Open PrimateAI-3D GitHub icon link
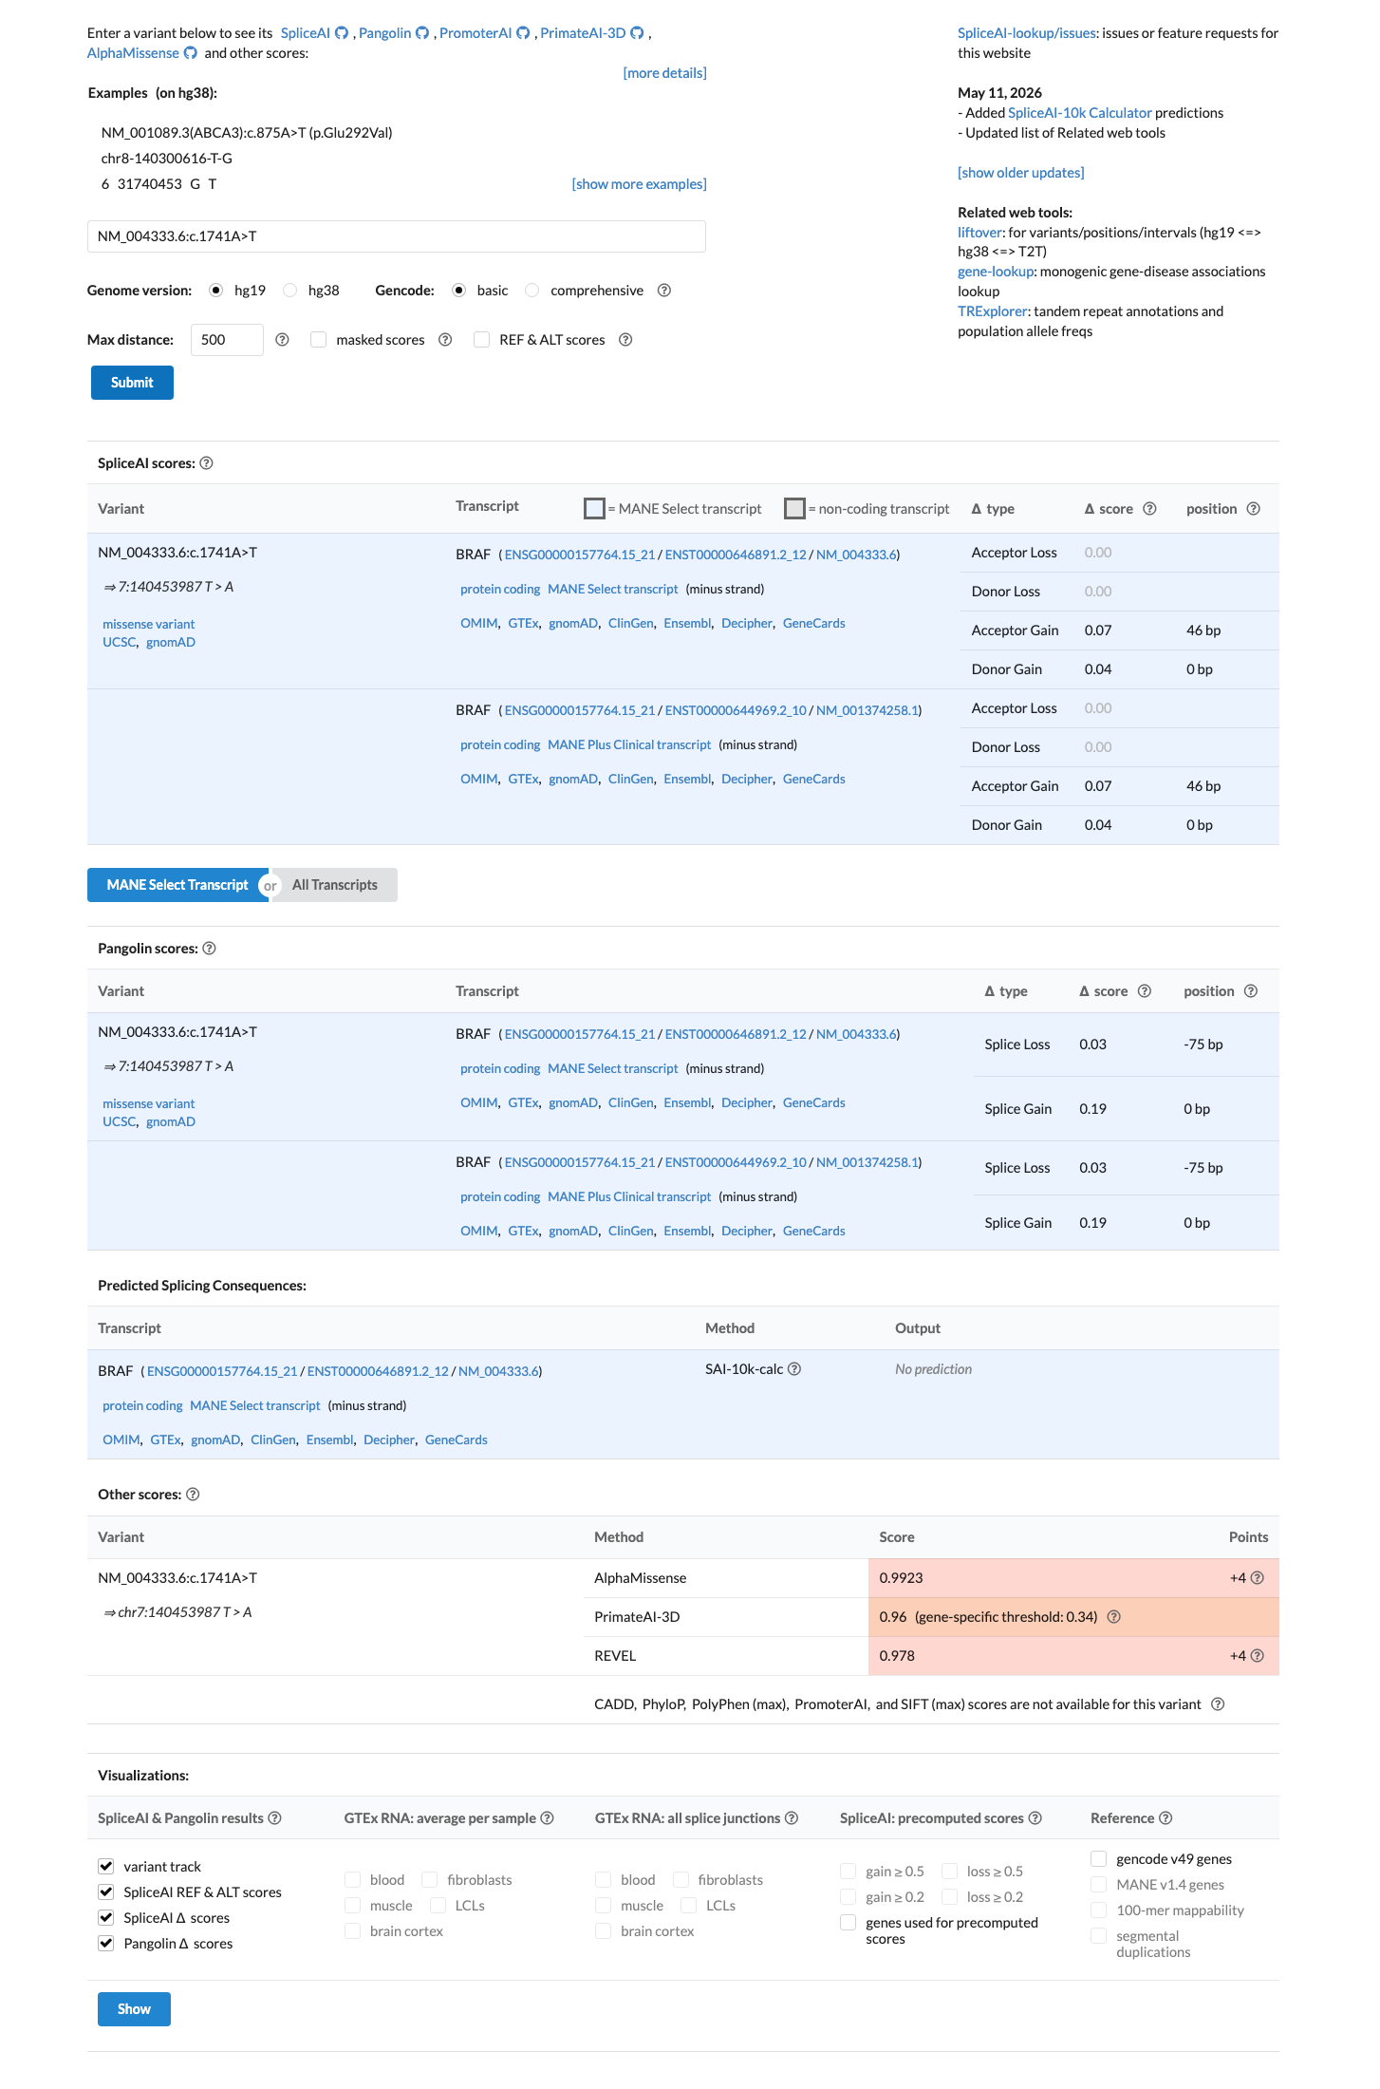The width and height of the screenshot is (1380, 2089). click(637, 33)
